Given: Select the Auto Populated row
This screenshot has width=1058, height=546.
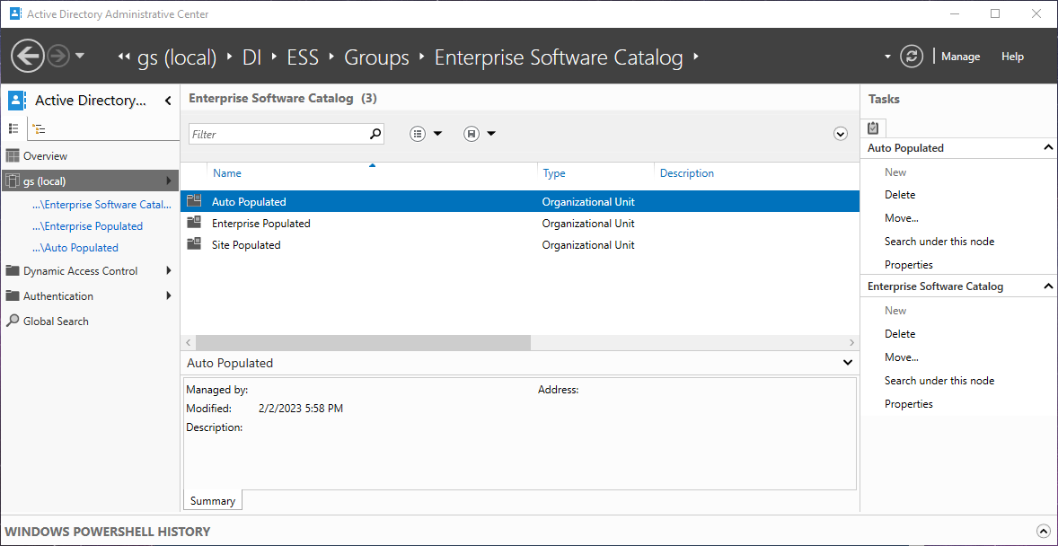Looking at the screenshot, I should (x=519, y=201).
